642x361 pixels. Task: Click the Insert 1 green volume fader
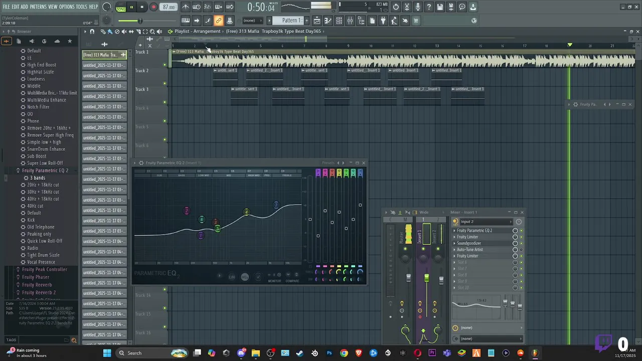click(427, 277)
